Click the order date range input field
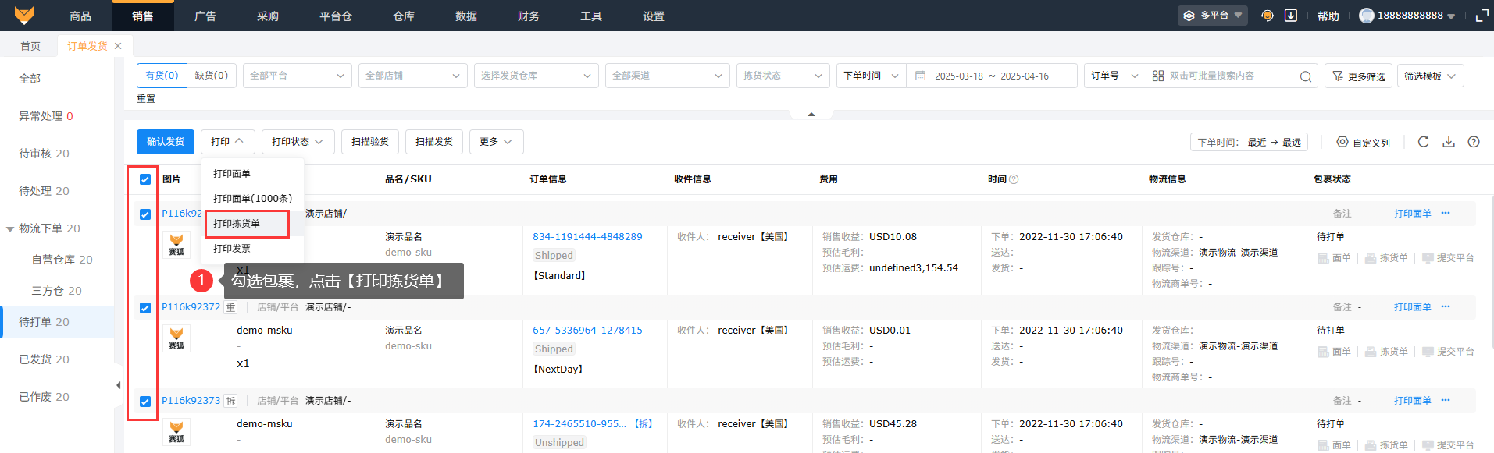This screenshot has height=453, width=1494. point(992,76)
